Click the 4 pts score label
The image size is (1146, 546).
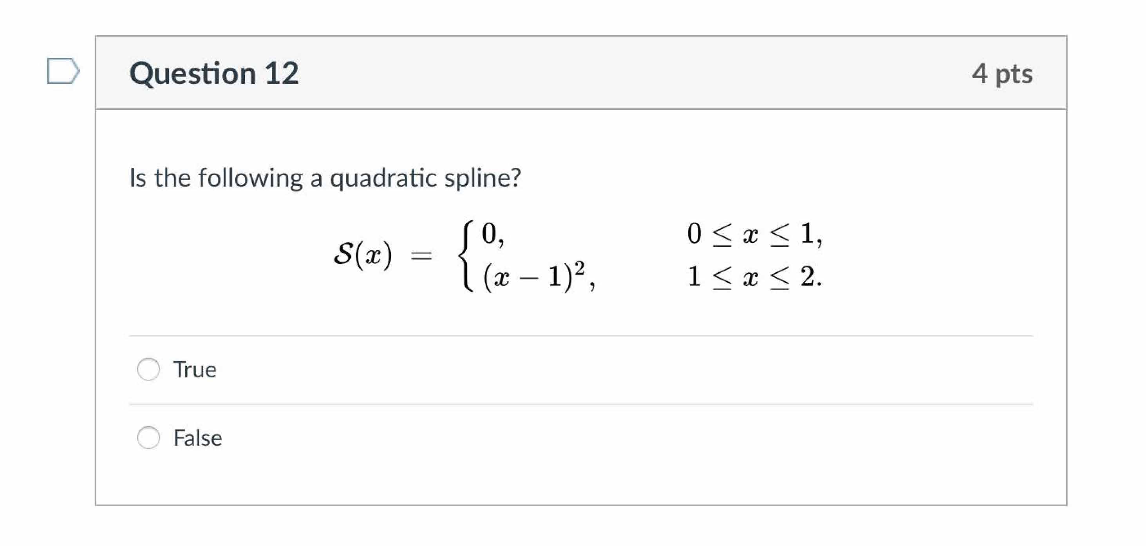tap(1001, 74)
